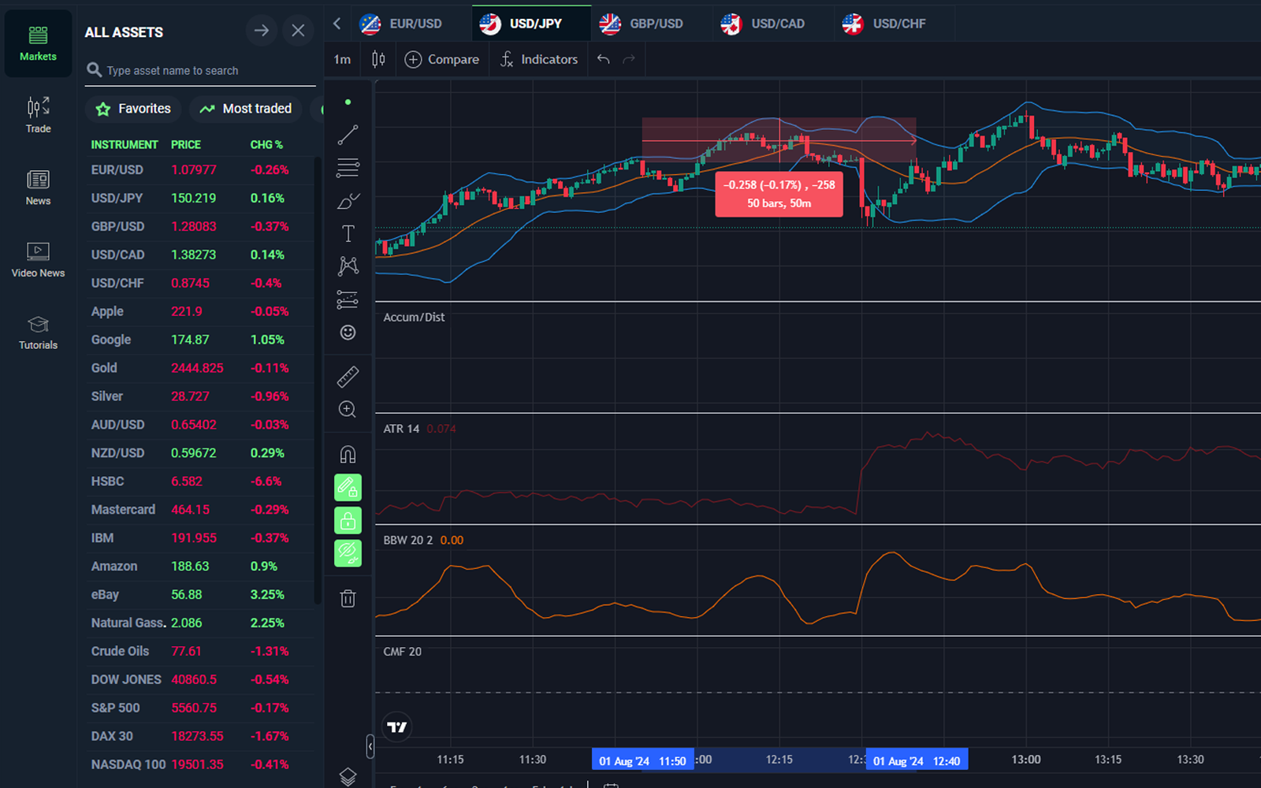
Task: Select Natural Gas in the asset list
Action: coord(200,623)
